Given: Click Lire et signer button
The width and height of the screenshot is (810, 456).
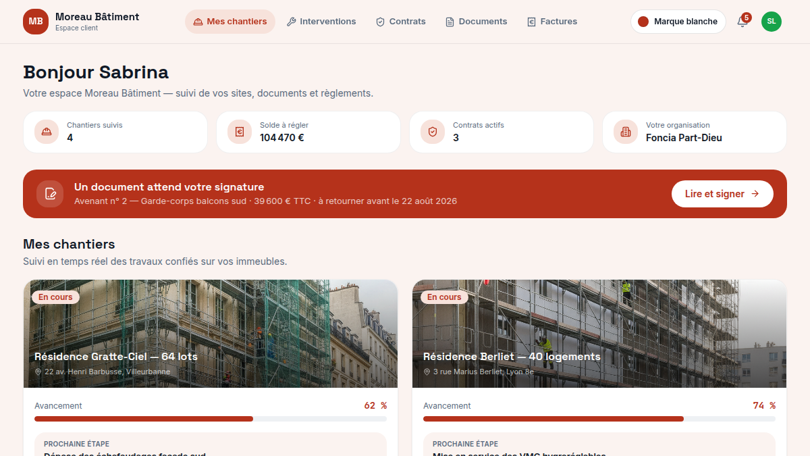Looking at the screenshot, I should pos(722,194).
